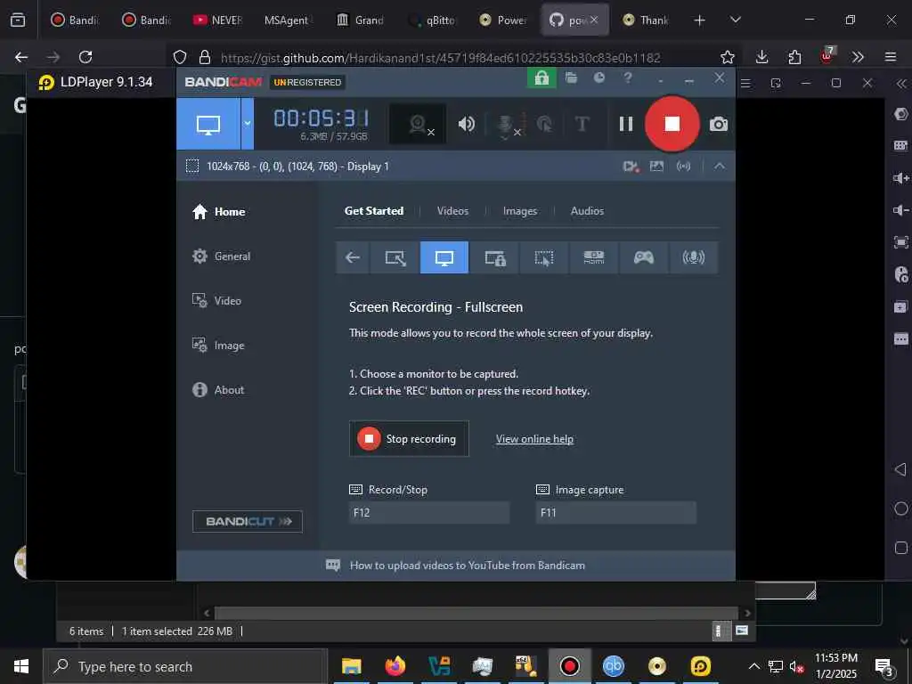Image resolution: width=912 pixels, height=684 pixels.
Task: Click the video record status icon in info bar
Action: [631, 167]
